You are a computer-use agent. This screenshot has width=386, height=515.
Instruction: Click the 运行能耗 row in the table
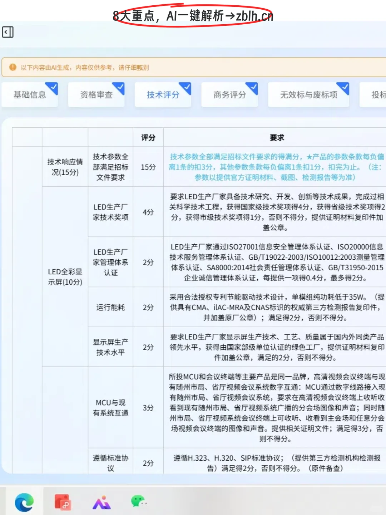tap(110, 307)
